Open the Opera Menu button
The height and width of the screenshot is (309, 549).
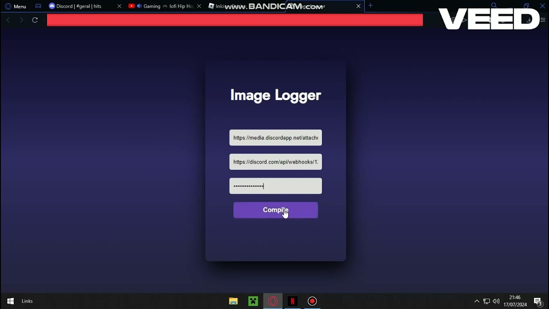[15, 6]
